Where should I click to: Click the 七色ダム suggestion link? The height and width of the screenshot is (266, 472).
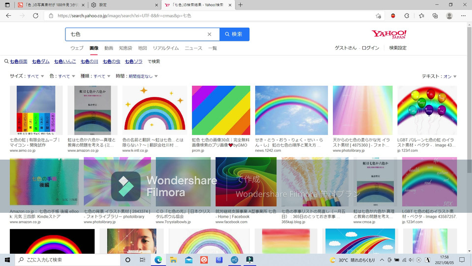[41, 61]
